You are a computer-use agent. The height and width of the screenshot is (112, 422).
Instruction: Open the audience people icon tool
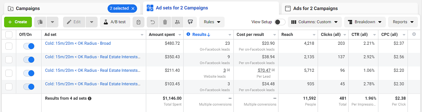coord(177,22)
